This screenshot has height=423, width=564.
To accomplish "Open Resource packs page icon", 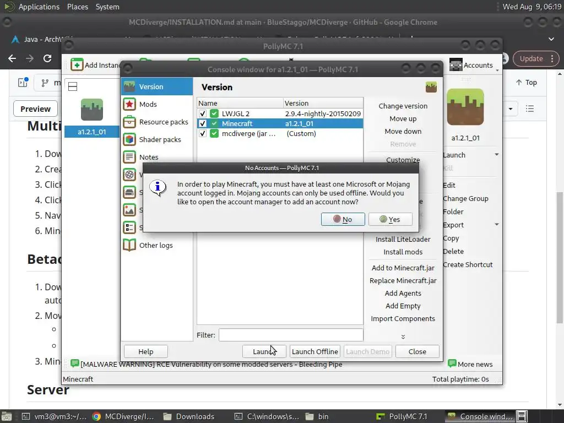I will click(129, 122).
